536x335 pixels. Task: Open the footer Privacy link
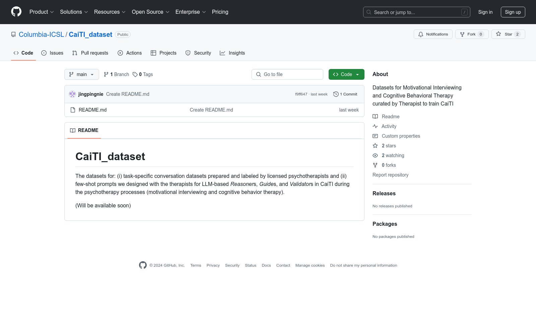click(x=213, y=265)
